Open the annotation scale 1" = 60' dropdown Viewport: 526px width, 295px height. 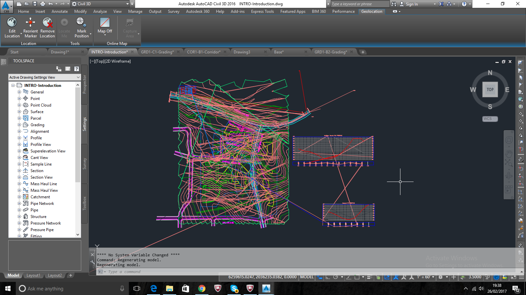coord(424,277)
